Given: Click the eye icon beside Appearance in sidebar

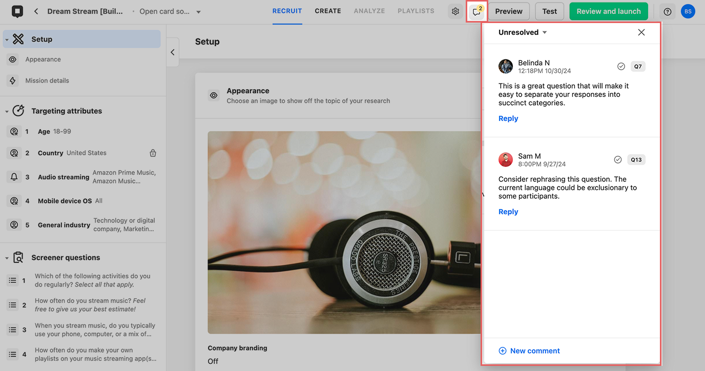Looking at the screenshot, I should click(13, 59).
